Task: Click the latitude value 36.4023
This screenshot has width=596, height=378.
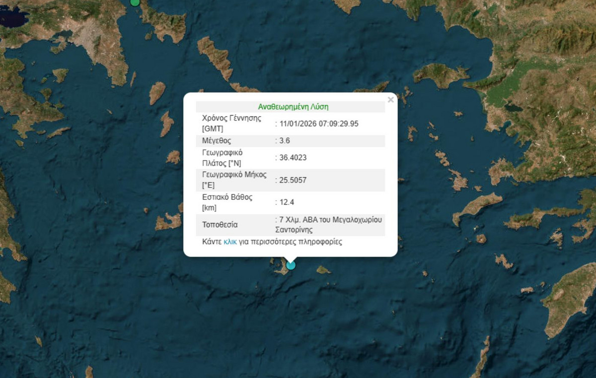Action: click(x=293, y=158)
